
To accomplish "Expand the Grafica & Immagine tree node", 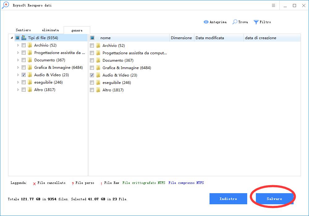I will [x=18, y=67].
